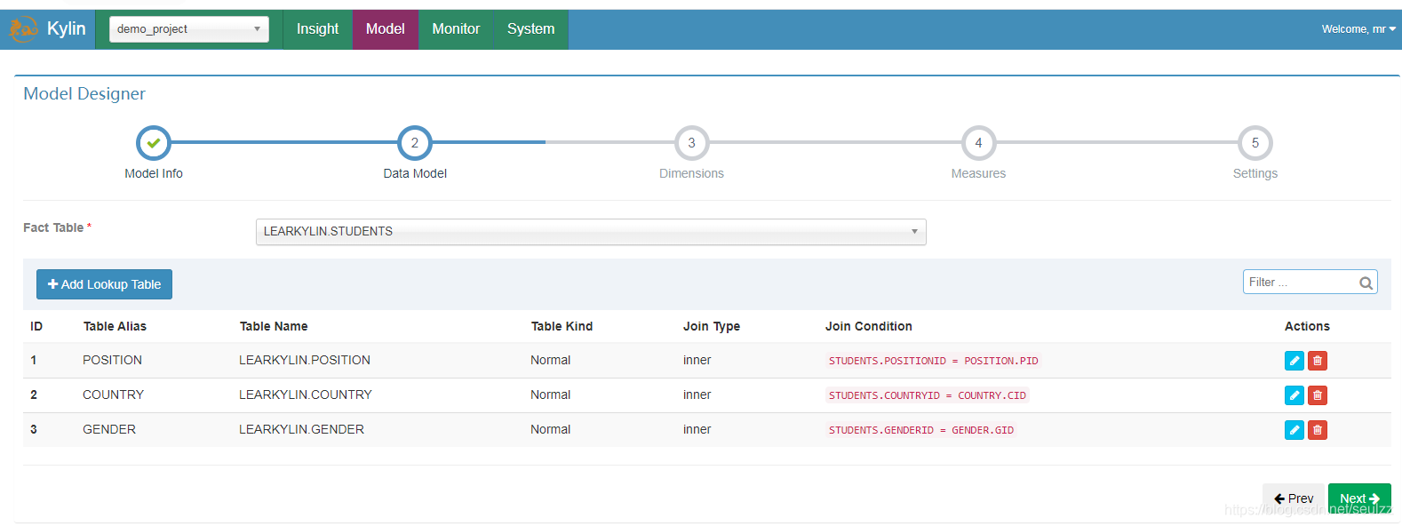Select the COUNTRY table alias cell
1402x526 pixels.
[113, 394]
